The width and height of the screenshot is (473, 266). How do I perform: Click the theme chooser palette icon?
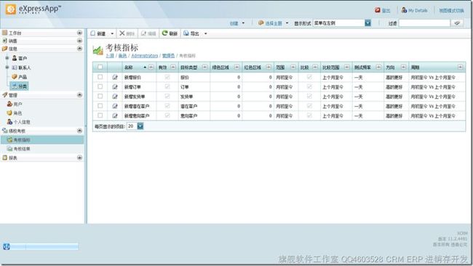[261, 23]
